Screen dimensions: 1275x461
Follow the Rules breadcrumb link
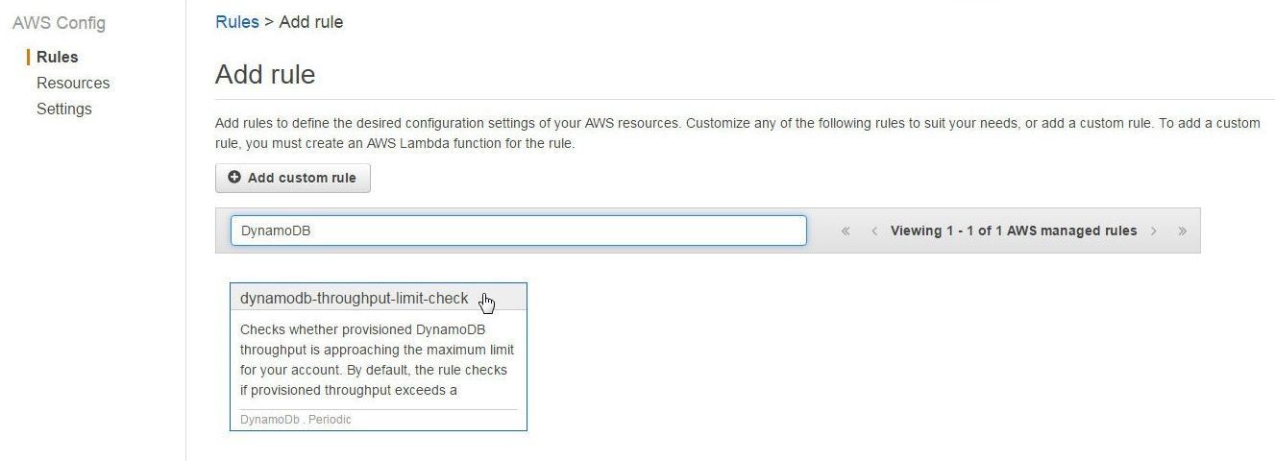click(x=237, y=22)
